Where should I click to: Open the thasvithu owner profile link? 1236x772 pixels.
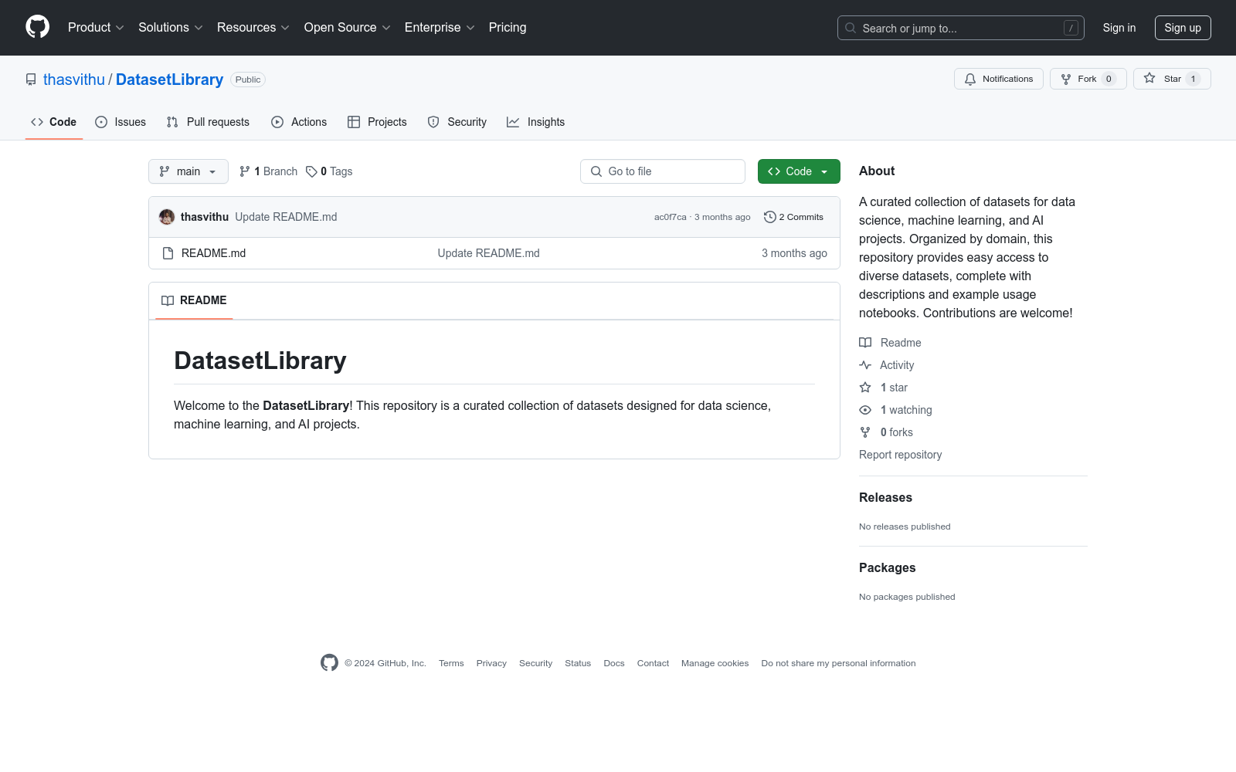tap(74, 80)
